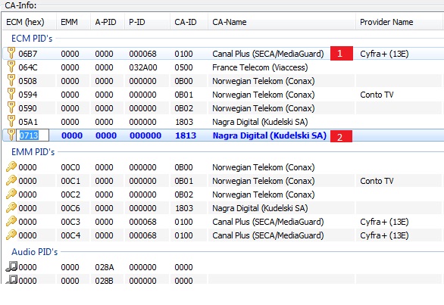This screenshot has height=305, width=444.
Task: Click the EMM key icon for 00C0
Action: 11,167
